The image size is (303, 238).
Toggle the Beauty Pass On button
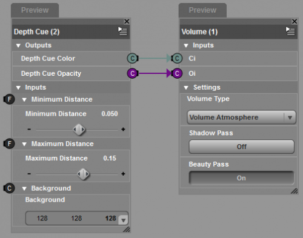241,178
